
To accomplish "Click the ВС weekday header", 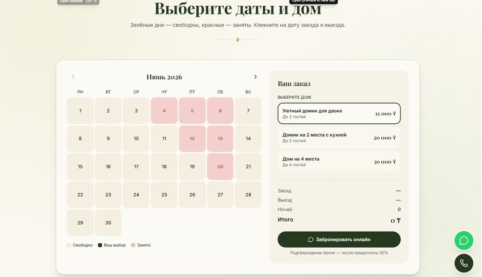I will [x=248, y=92].
